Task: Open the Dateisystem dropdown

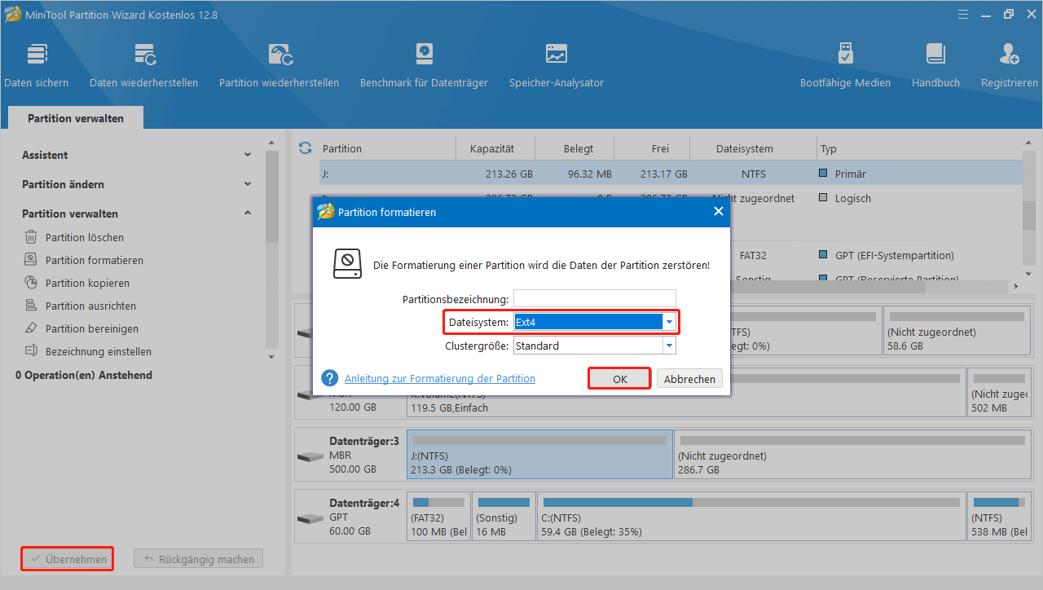Action: 669,322
